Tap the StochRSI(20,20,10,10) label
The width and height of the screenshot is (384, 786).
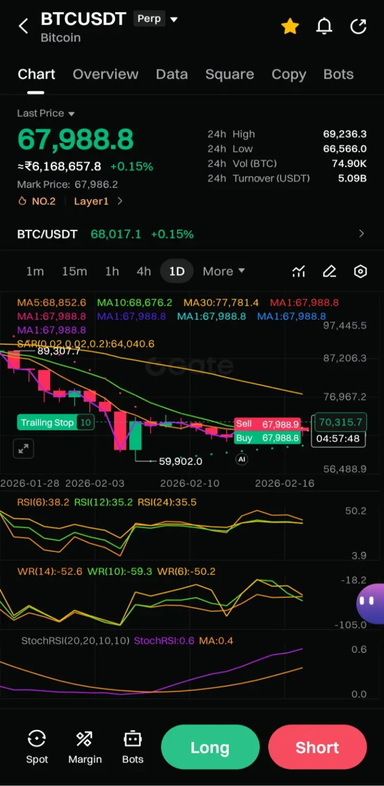coord(75,640)
